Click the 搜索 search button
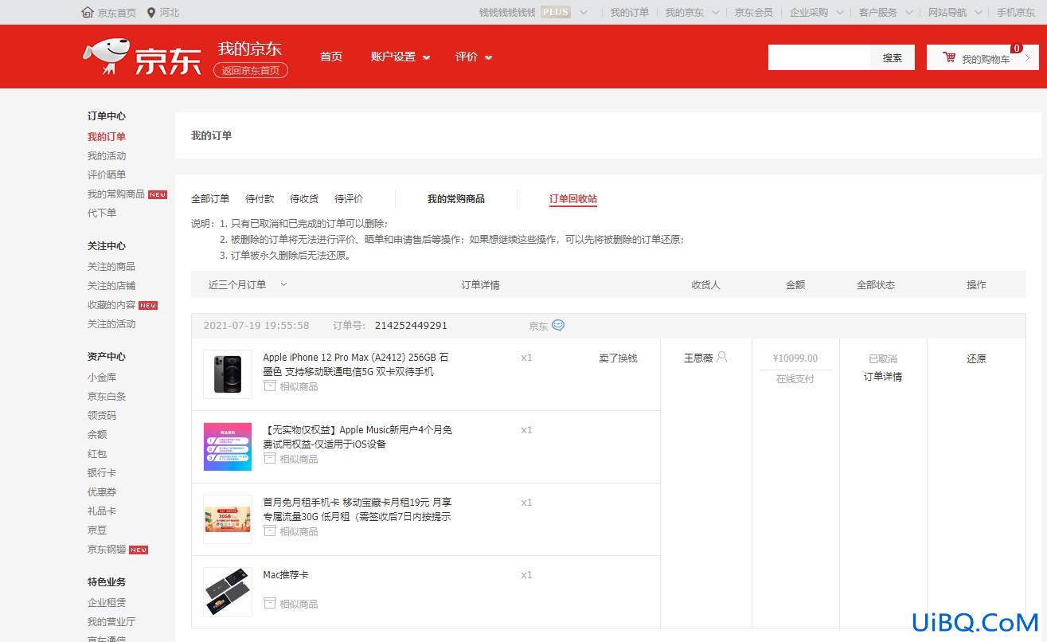This screenshot has width=1047, height=642. click(893, 57)
